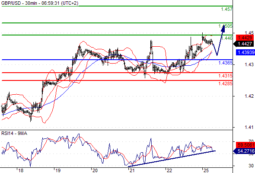
Task: Click date label 25 on time axis
Action: click(x=206, y=170)
